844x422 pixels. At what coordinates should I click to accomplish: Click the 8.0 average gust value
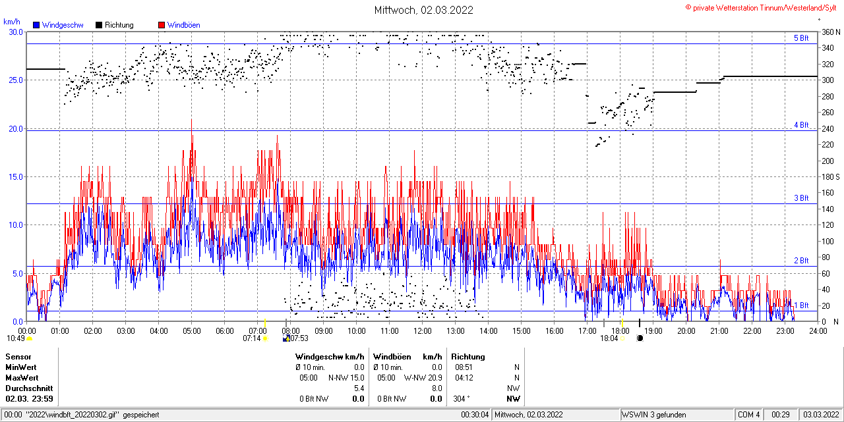(437, 388)
